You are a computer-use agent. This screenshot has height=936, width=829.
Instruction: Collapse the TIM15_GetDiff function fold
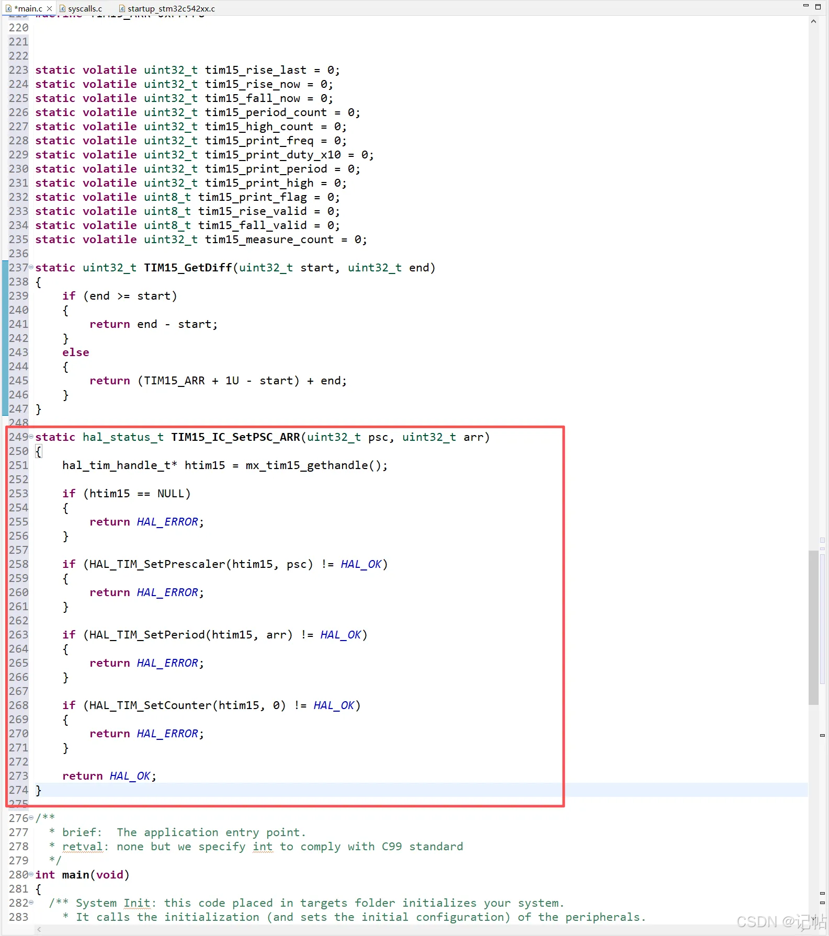pyautogui.click(x=31, y=268)
